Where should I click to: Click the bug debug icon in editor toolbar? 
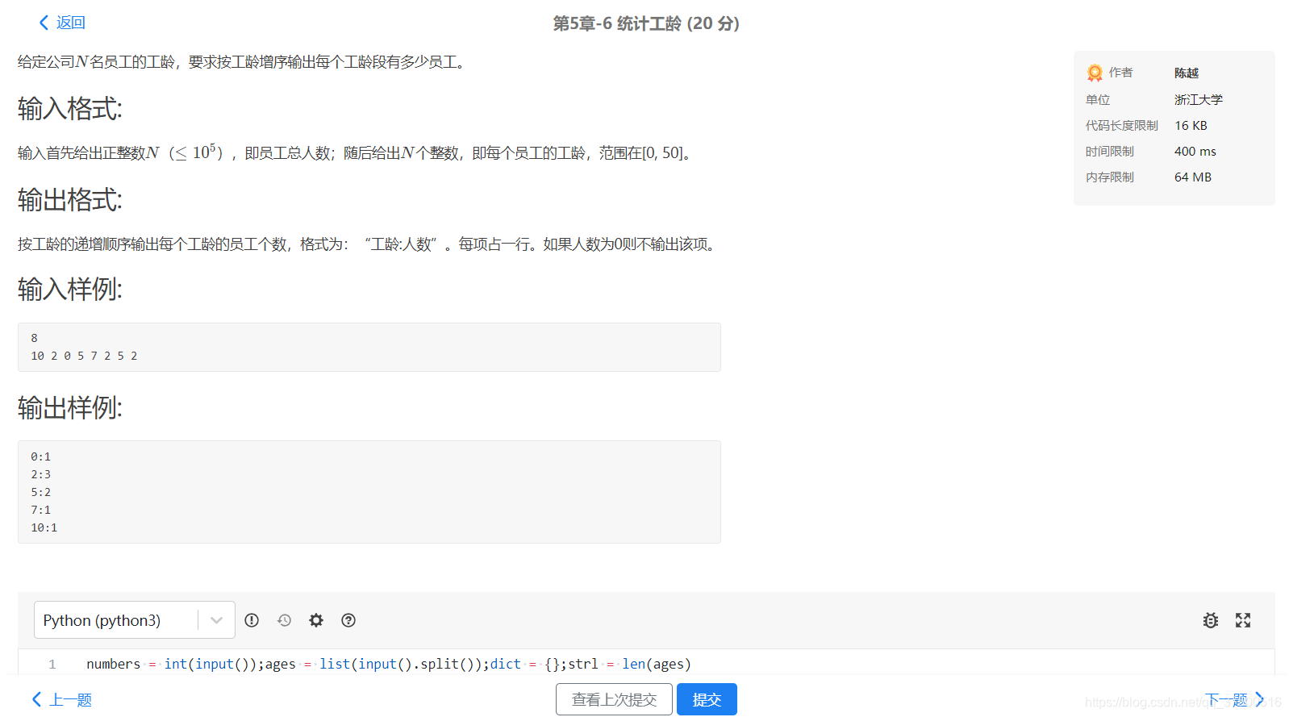(x=1211, y=620)
